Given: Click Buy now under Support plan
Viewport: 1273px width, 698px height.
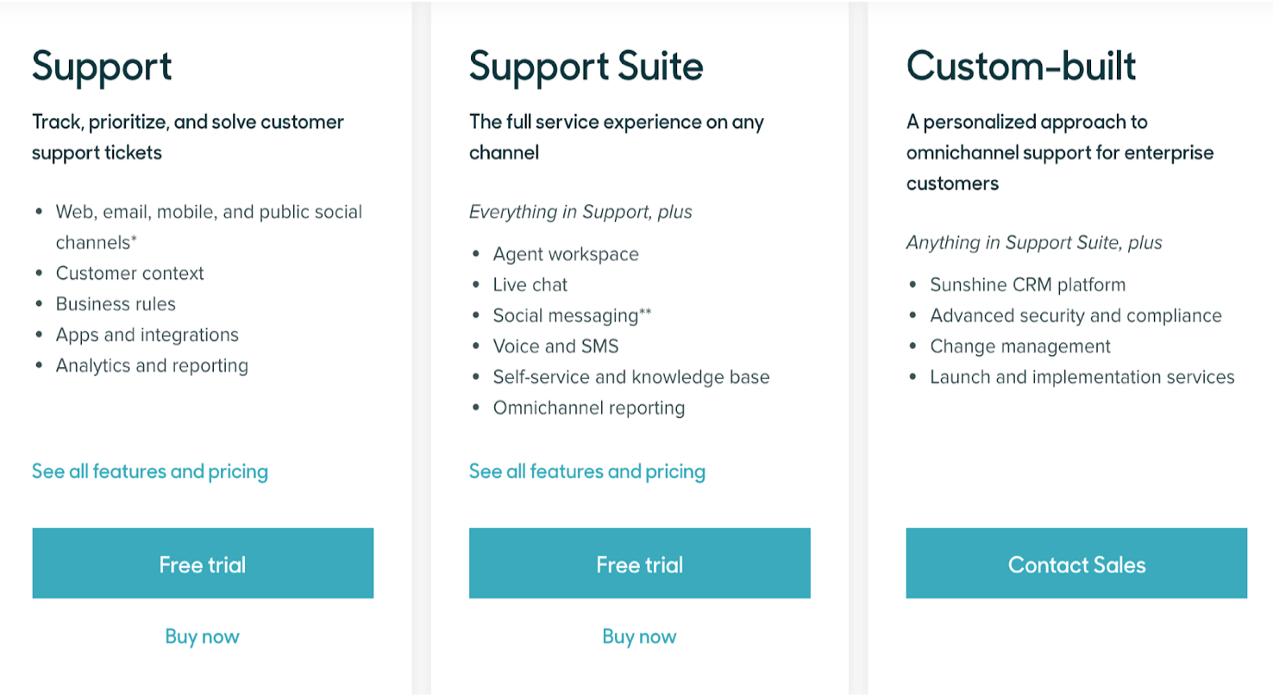Looking at the screenshot, I should 203,637.
